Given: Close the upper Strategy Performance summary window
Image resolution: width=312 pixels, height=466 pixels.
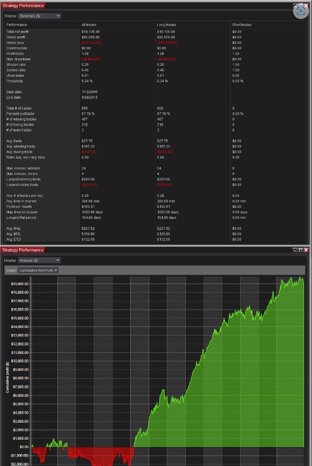Looking at the screenshot, I should coord(307,5).
